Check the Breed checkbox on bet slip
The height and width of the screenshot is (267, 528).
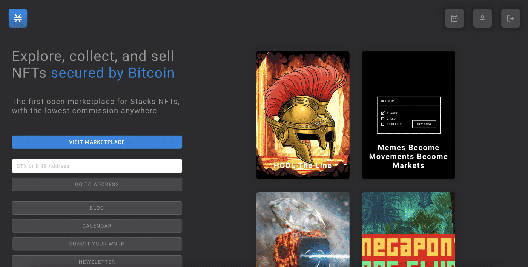383,119
